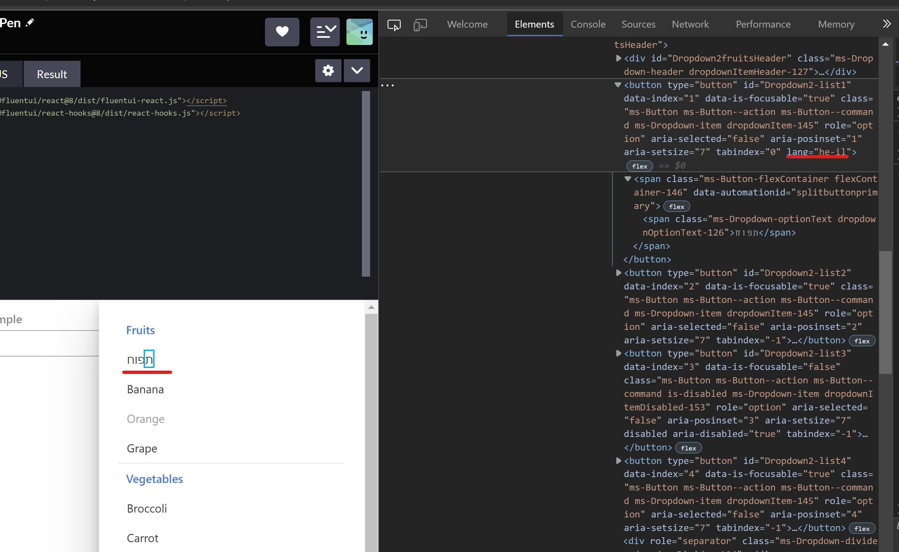
Task: Select the Result tab
Action: [x=52, y=74]
